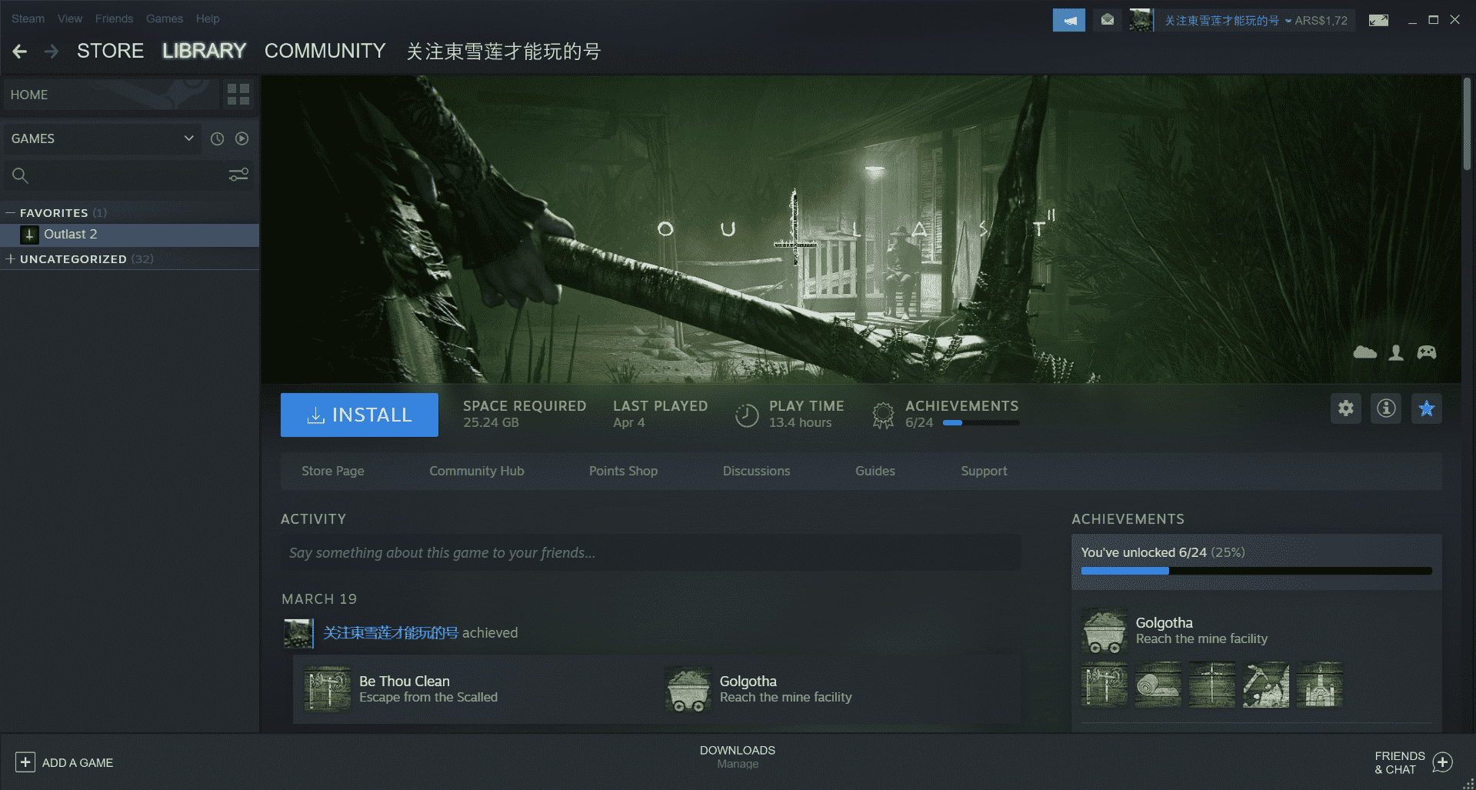Open the Steam menu
Image resolution: width=1476 pixels, height=790 pixels.
28,18
